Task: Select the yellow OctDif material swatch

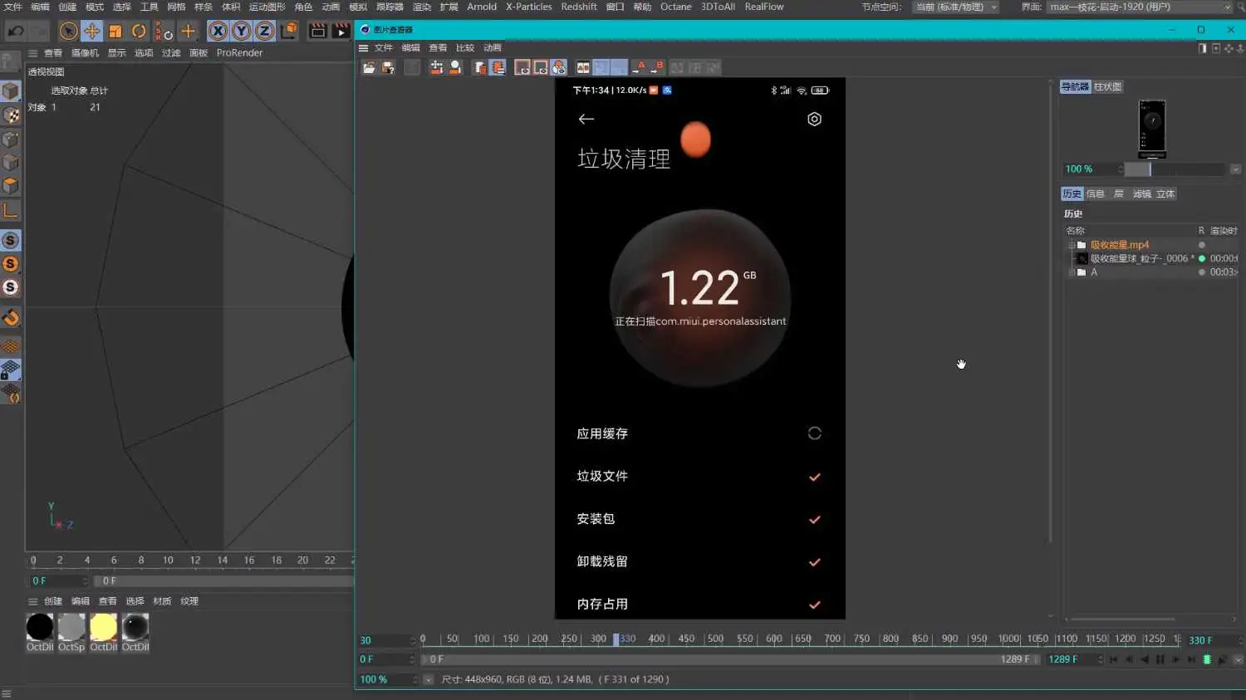Action: pos(103,627)
